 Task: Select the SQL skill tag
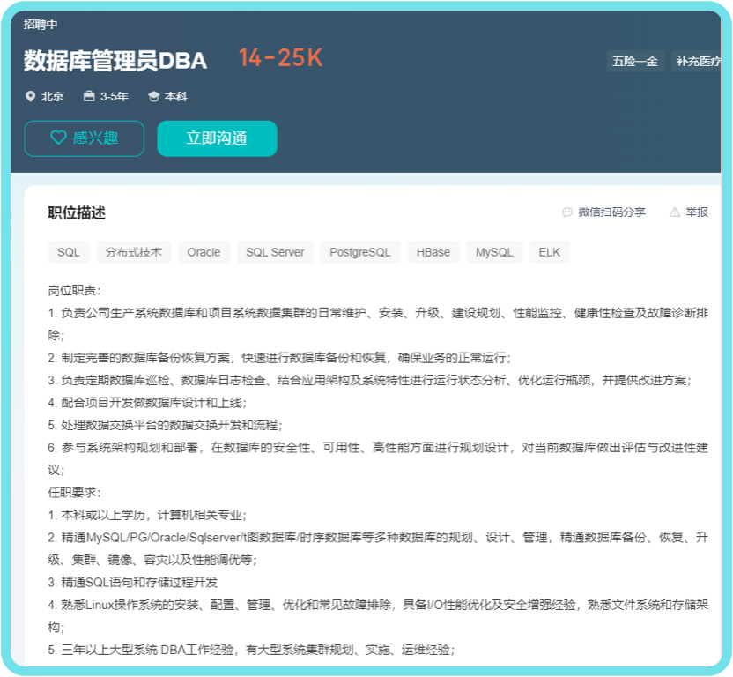pos(68,252)
